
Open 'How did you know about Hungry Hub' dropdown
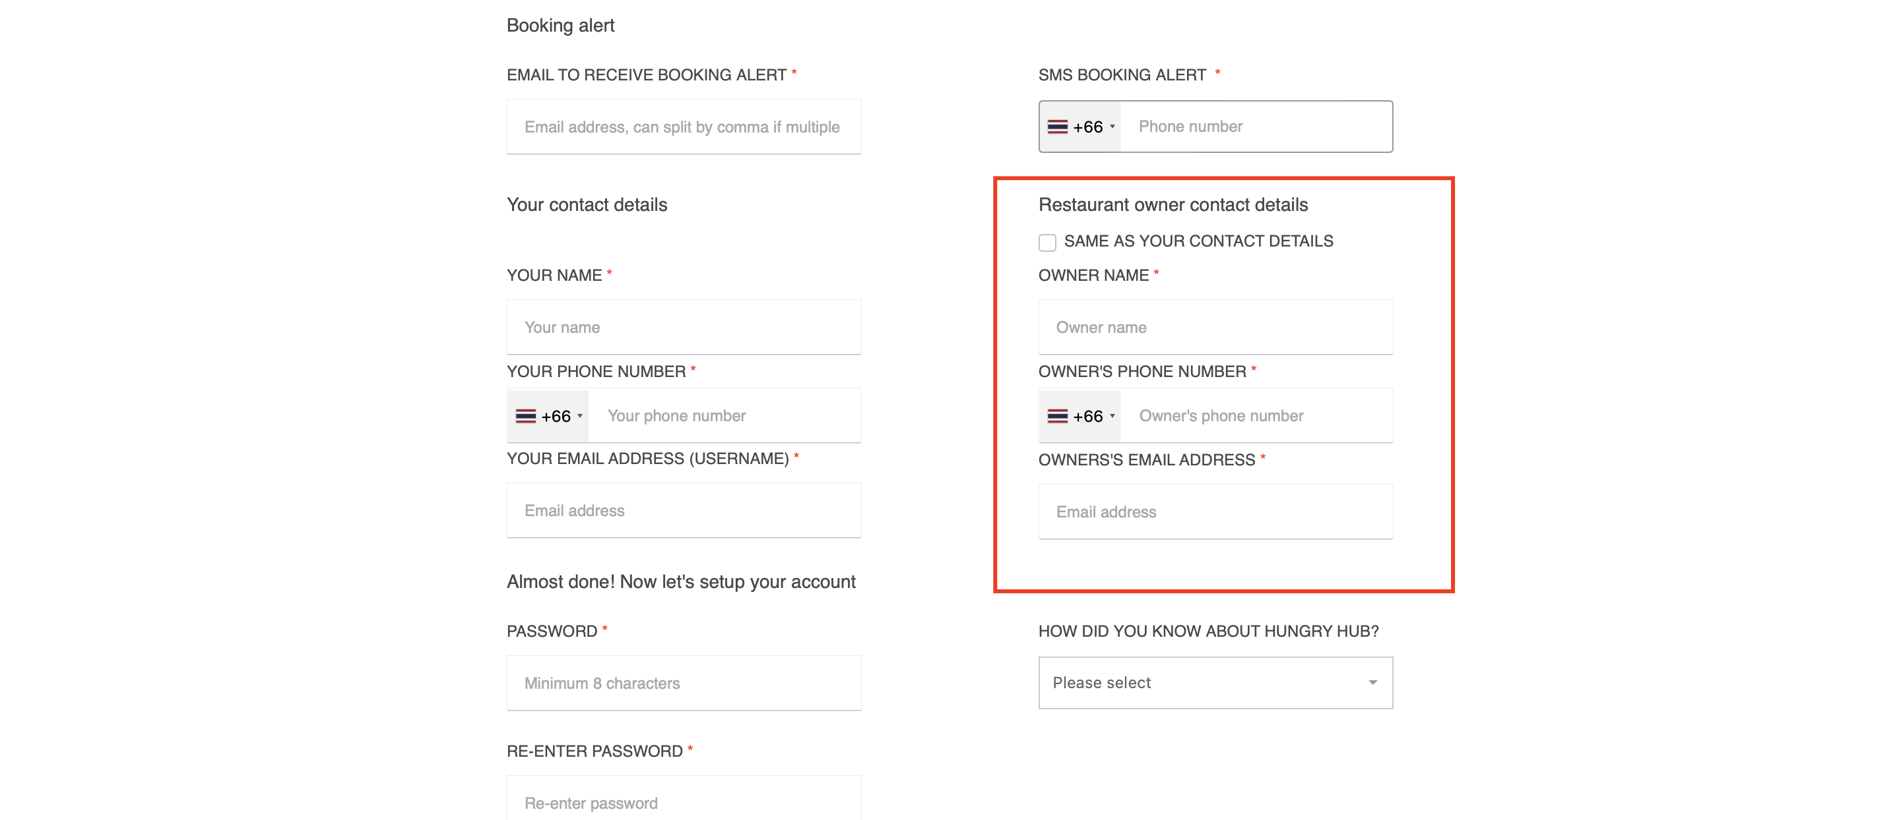pyautogui.click(x=1215, y=683)
